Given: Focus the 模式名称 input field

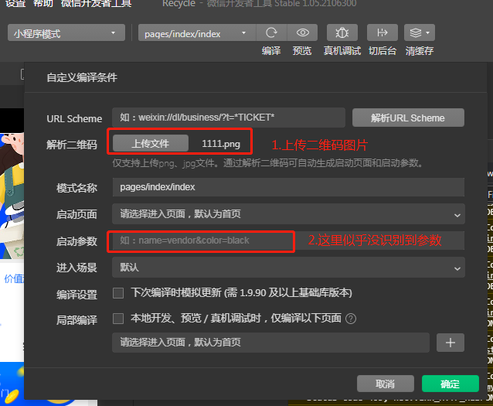Looking at the screenshot, I should pyautogui.click(x=288, y=187).
